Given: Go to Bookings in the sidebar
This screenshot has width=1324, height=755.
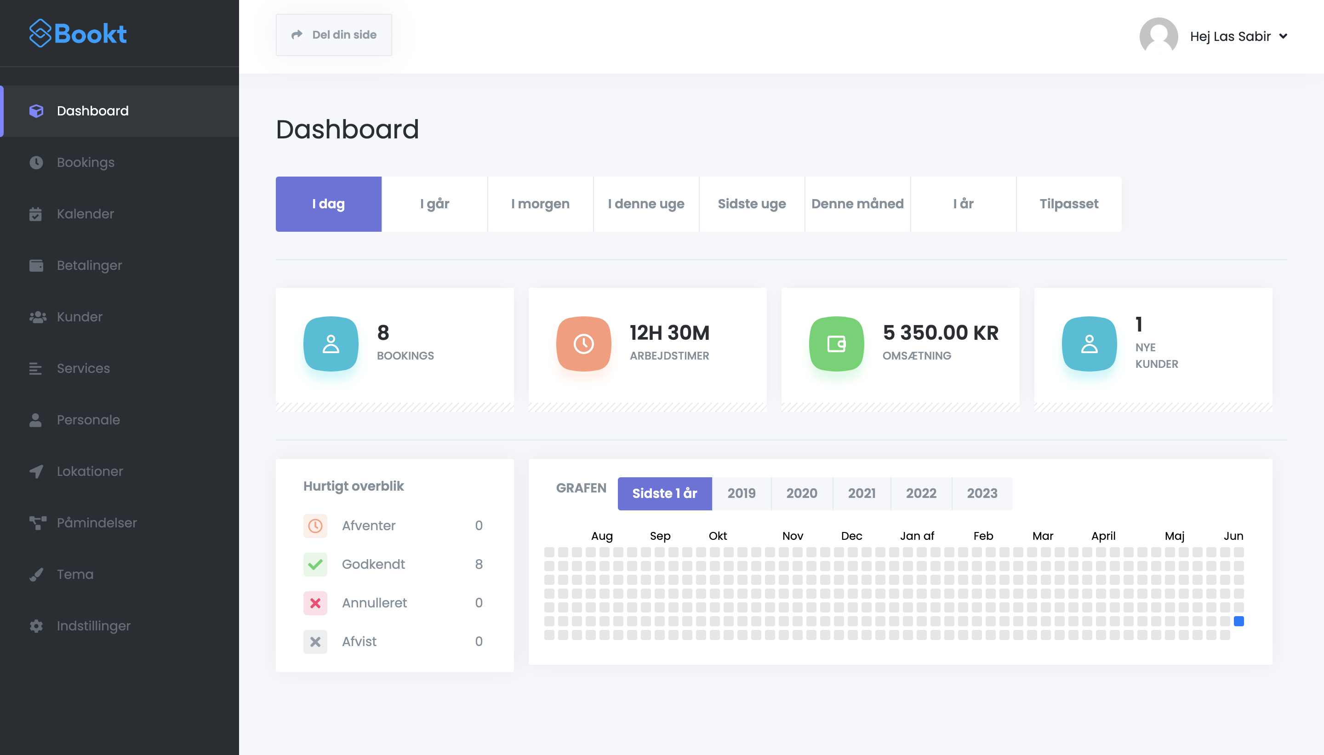Looking at the screenshot, I should point(86,162).
